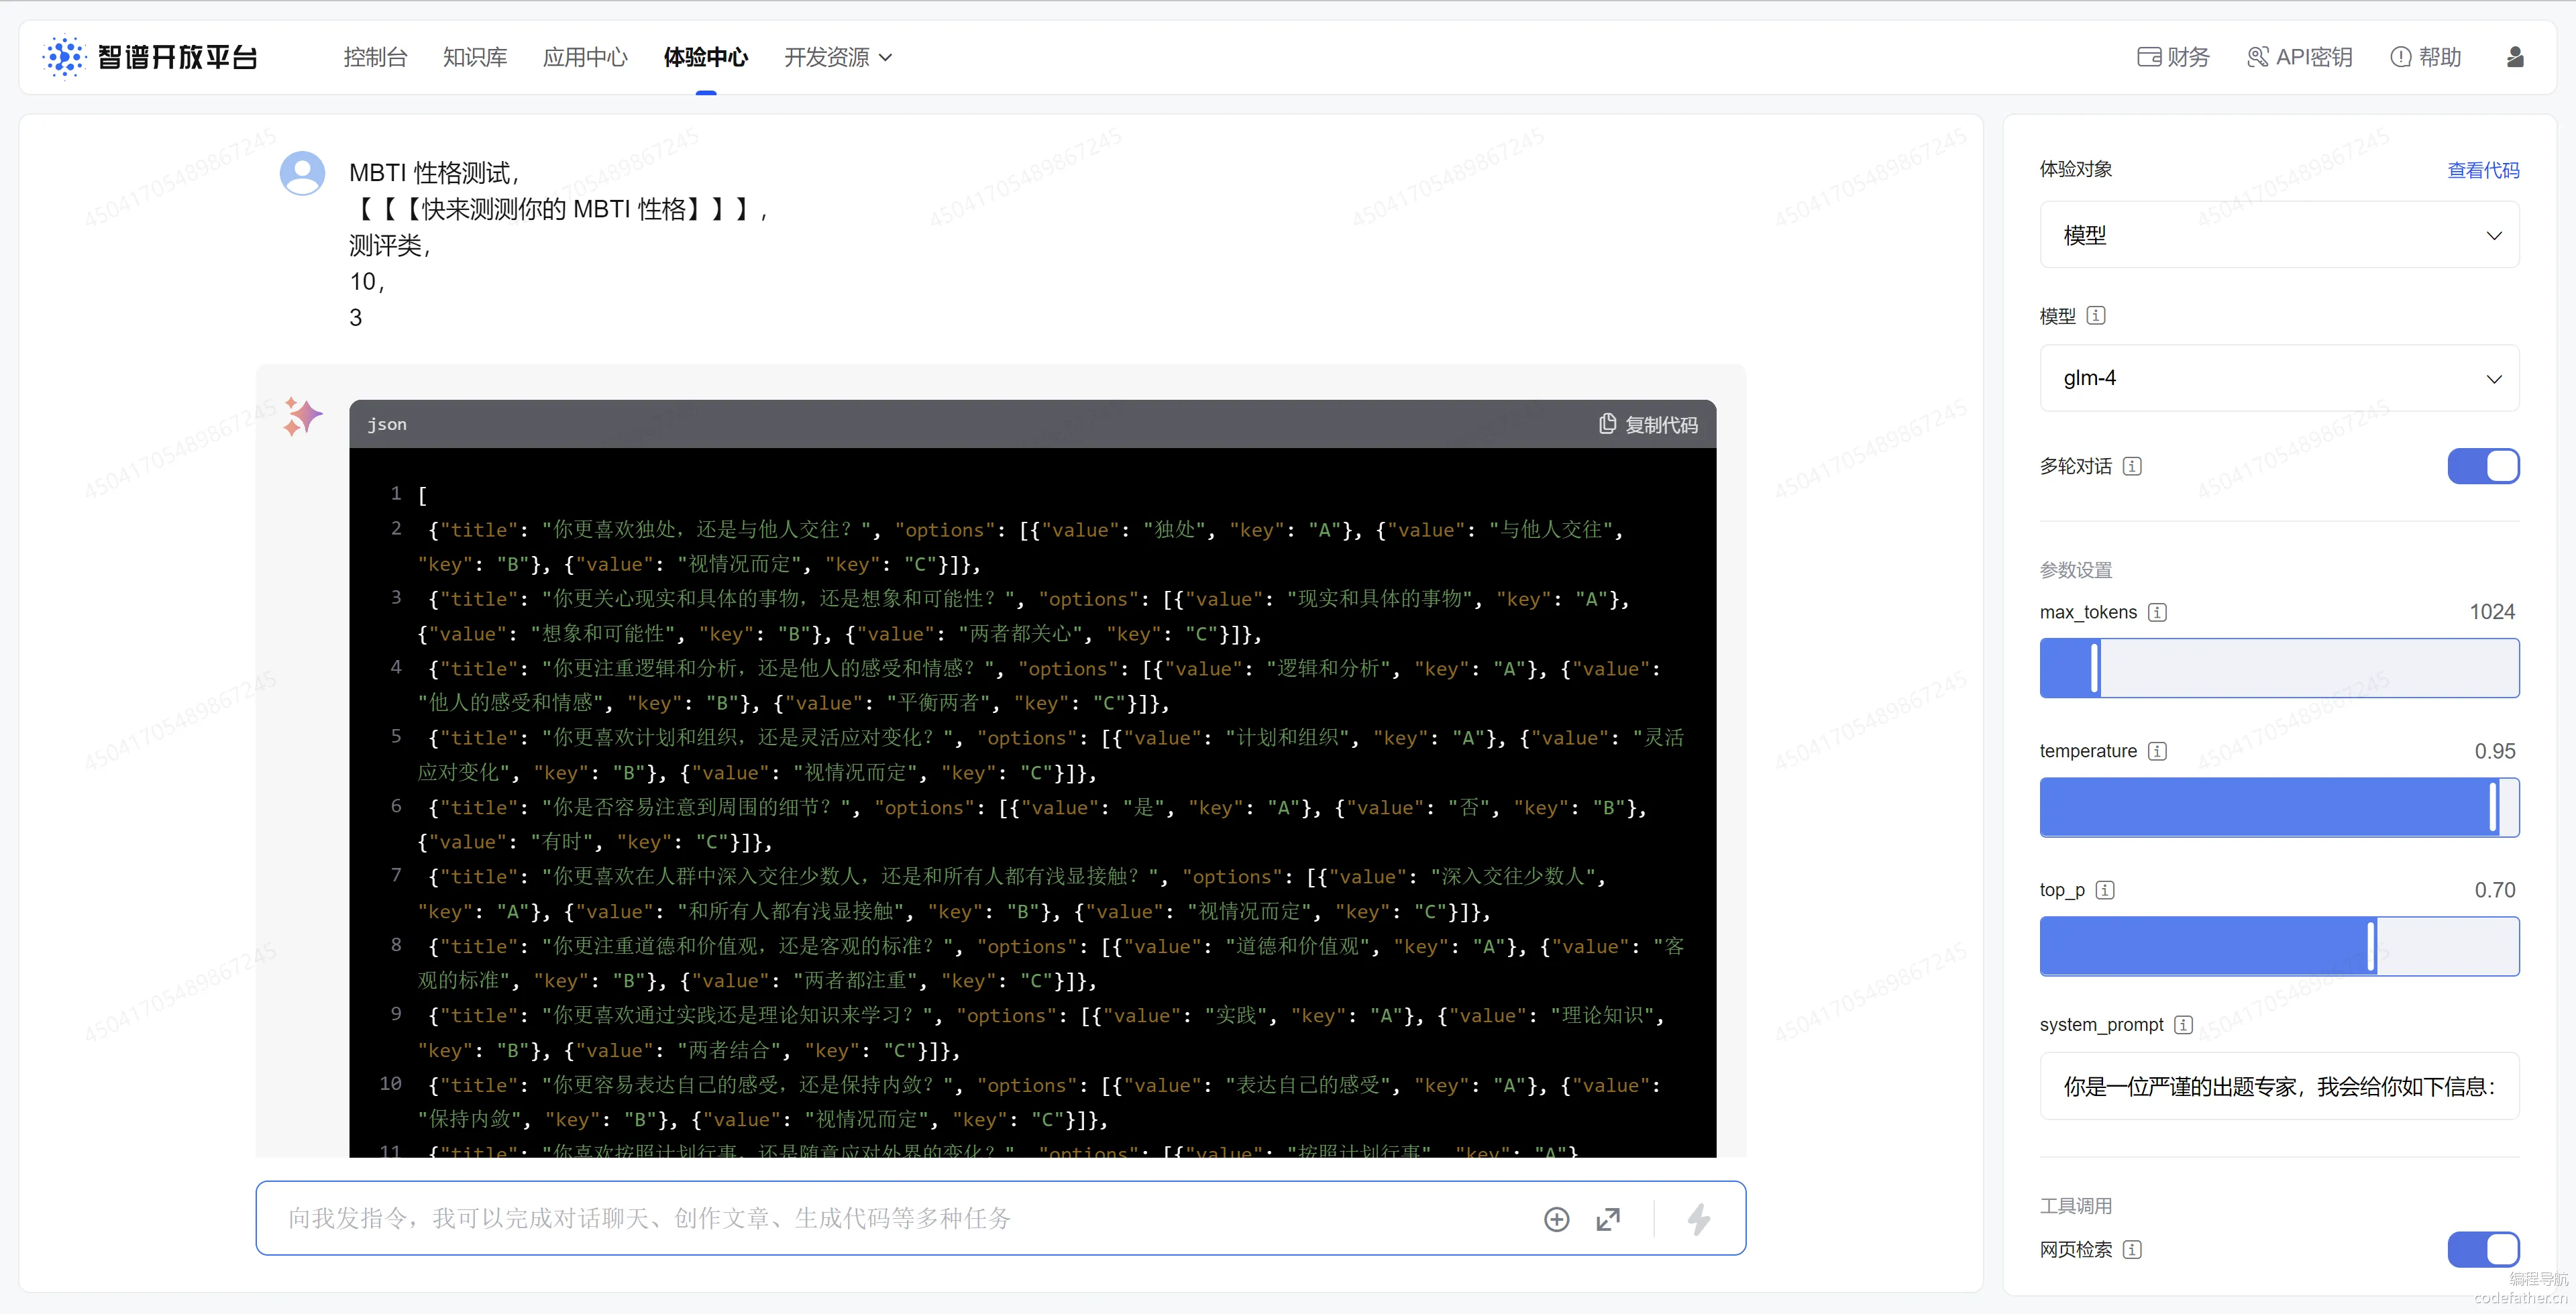
Task: Go to 控制台 tab
Action: click(x=375, y=57)
